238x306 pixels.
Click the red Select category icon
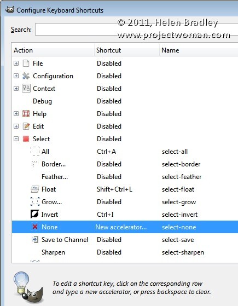pyautogui.click(x=26, y=138)
